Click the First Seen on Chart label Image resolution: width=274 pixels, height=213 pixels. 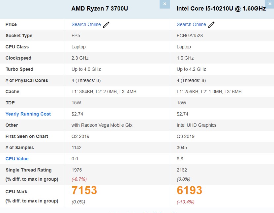coord(27,136)
